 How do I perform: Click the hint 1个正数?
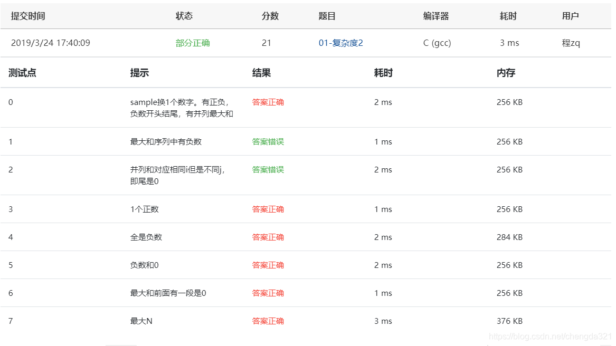[144, 209]
